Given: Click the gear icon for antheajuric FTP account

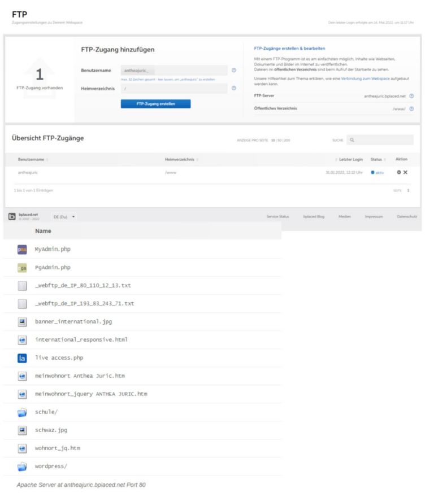Looking at the screenshot, I should point(399,172).
